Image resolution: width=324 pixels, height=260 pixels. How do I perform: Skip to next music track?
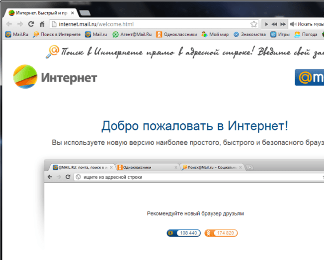pos(283,24)
